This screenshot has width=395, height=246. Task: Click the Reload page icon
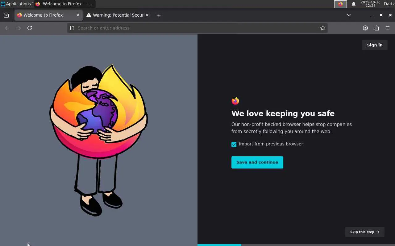coord(30,28)
